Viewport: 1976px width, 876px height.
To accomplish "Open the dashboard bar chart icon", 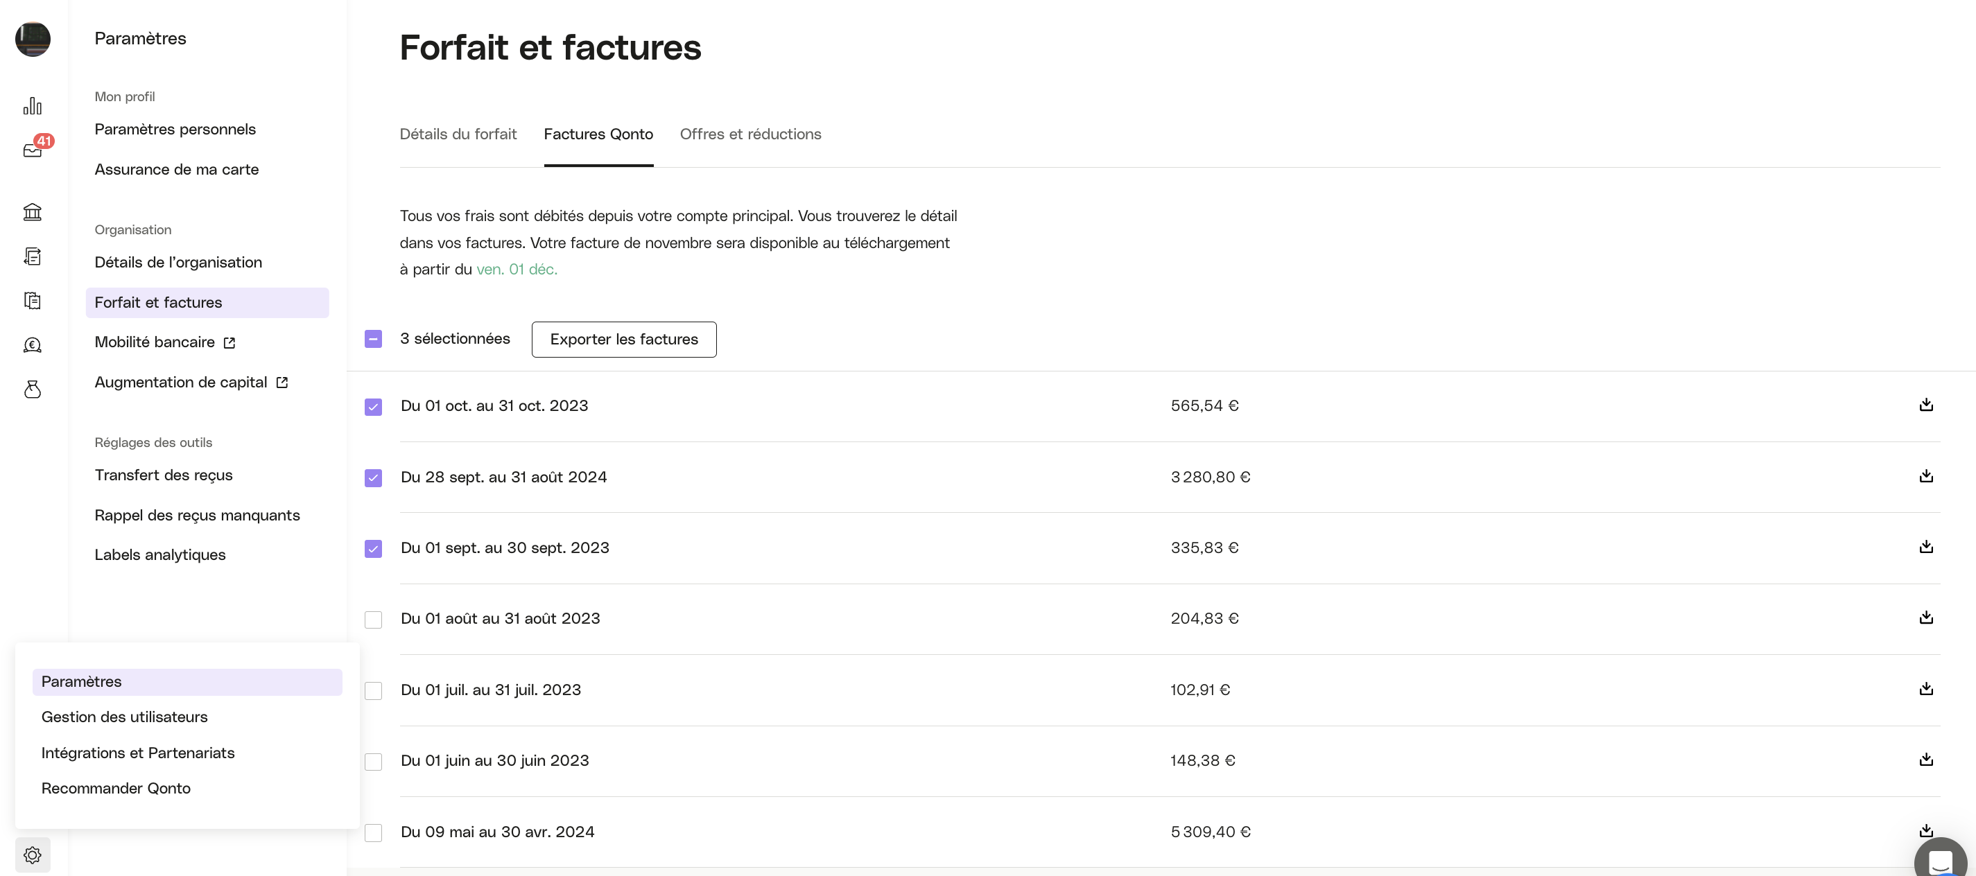I will pos(32,106).
